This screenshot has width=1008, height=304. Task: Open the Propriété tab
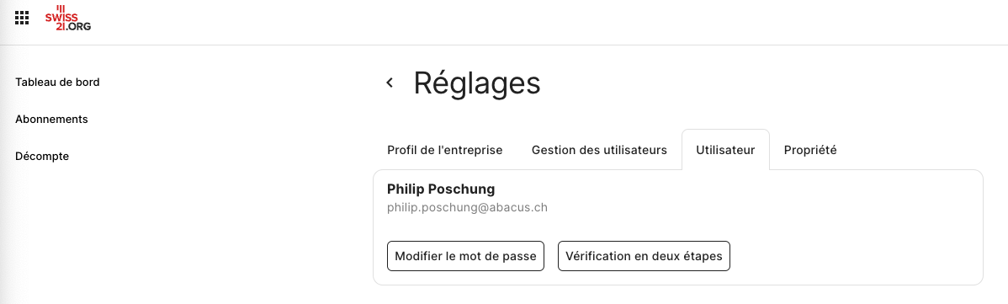tap(810, 150)
